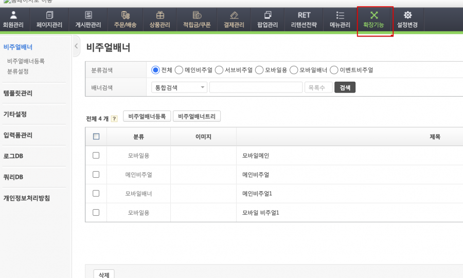The image size is (463, 278).
Task: Click the 적립금/쿠폰 coupon icon
Action: pos(197,15)
